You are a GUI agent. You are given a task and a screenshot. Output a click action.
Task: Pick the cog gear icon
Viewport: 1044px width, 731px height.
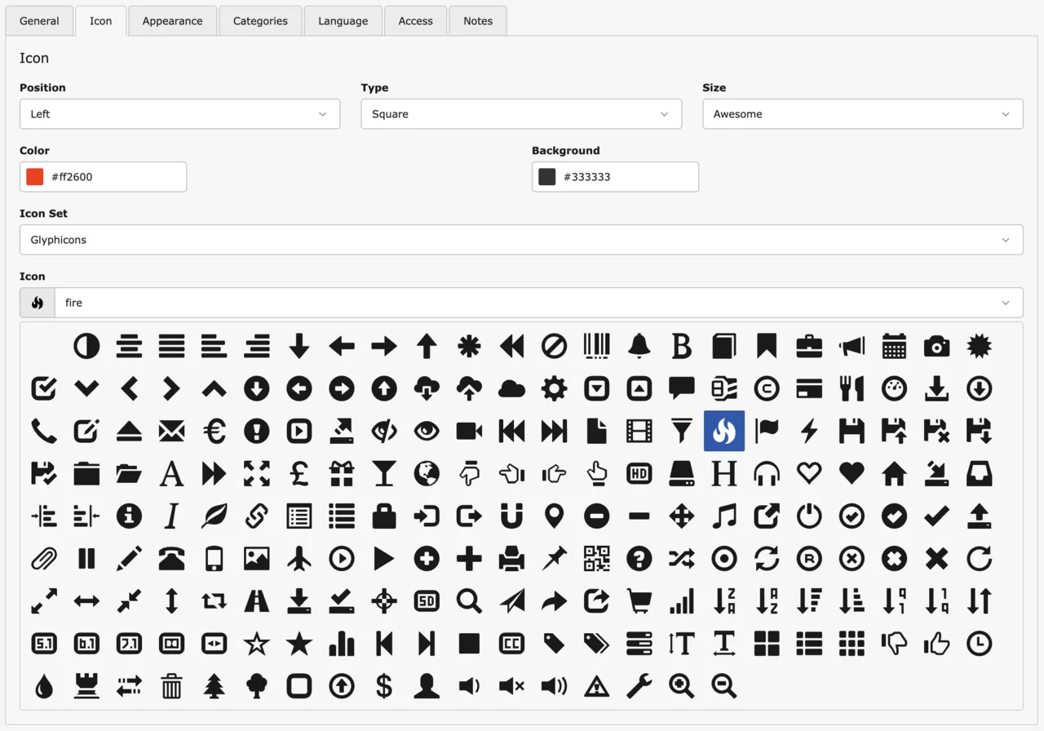click(x=554, y=388)
